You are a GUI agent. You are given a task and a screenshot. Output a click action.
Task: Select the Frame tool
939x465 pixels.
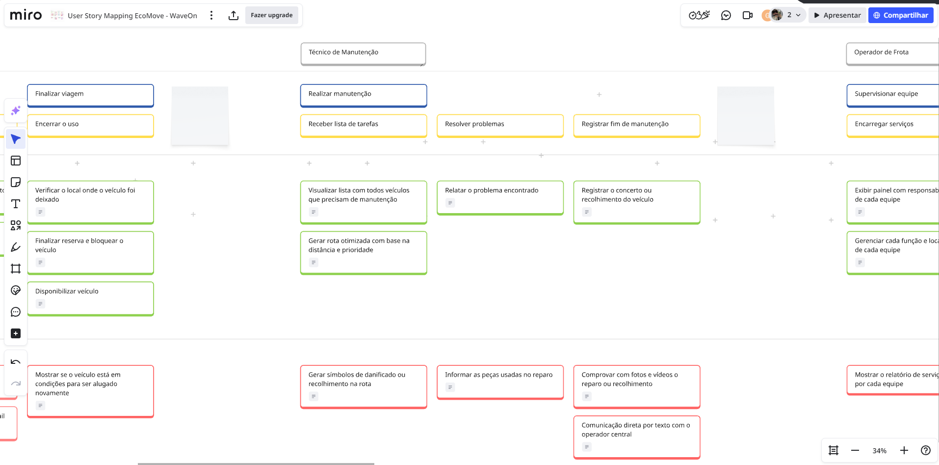[x=16, y=269]
